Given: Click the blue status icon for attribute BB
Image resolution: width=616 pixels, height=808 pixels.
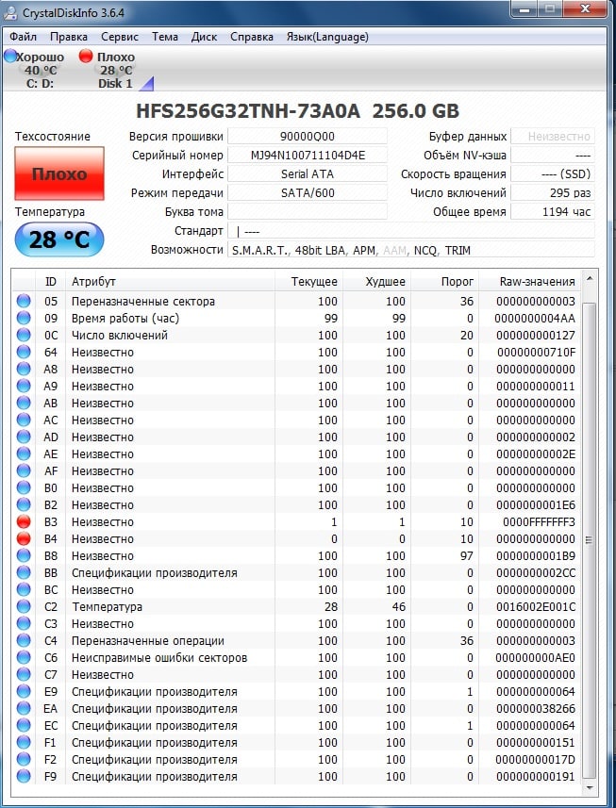Looking at the screenshot, I should coord(24,573).
